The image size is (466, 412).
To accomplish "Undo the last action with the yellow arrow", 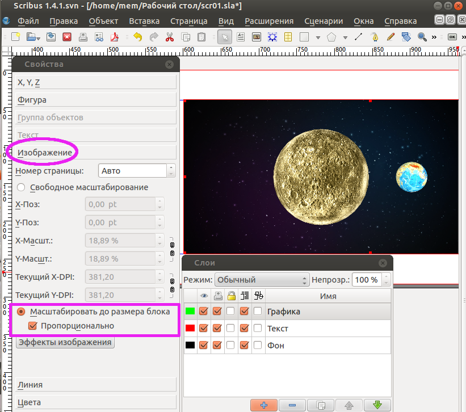I will coord(138,37).
